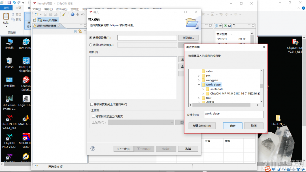Click Link with Editor icon in 项目资源管理器
This screenshot has width=306, height=172.
click(80, 31)
